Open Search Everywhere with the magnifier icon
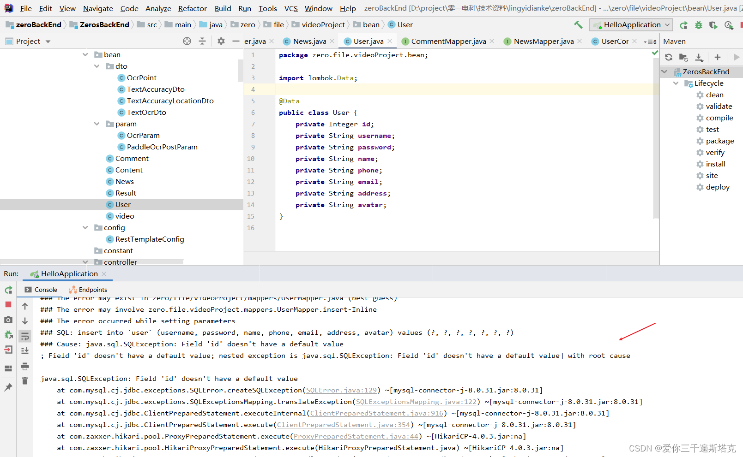This screenshot has width=743, height=457. pyautogui.click(x=729, y=25)
